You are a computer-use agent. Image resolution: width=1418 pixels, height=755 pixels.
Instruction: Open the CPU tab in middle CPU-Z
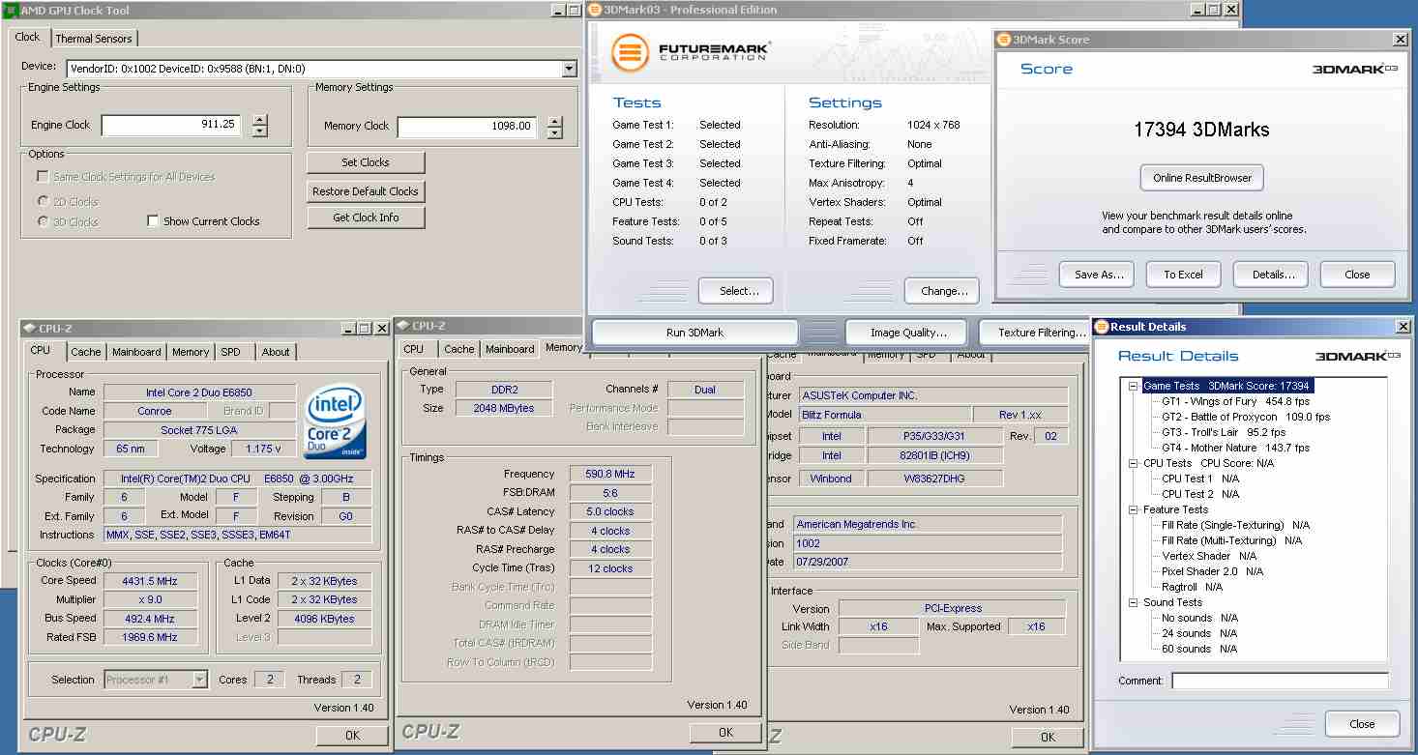414,349
